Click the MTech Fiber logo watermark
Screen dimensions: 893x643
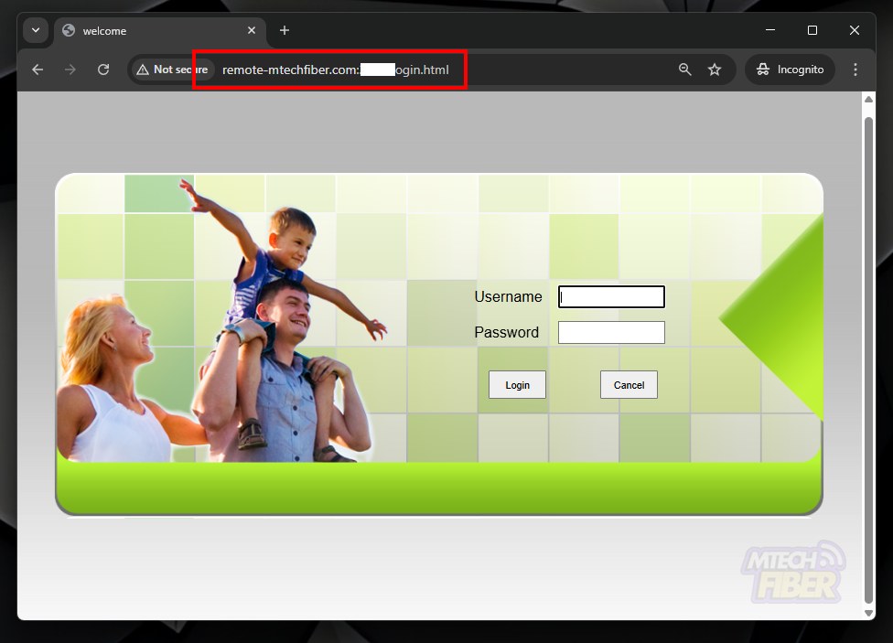(x=793, y=573)
